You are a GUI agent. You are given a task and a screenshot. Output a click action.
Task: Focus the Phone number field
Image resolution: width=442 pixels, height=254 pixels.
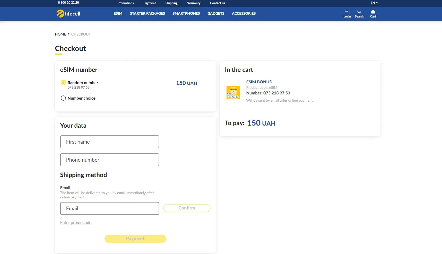coord(109,160)
